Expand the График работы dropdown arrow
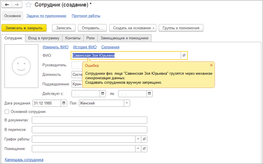Image resolution: width=263 pixels, height=164 pixels. point(138,139)
